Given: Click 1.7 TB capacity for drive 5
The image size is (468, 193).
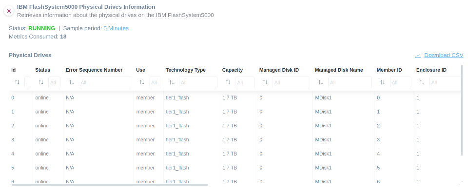Looking at the screenshot, I should click(230, 168).
